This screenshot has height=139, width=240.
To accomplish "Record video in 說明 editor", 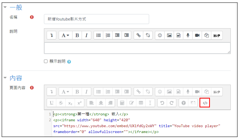I will click(197, 35).
